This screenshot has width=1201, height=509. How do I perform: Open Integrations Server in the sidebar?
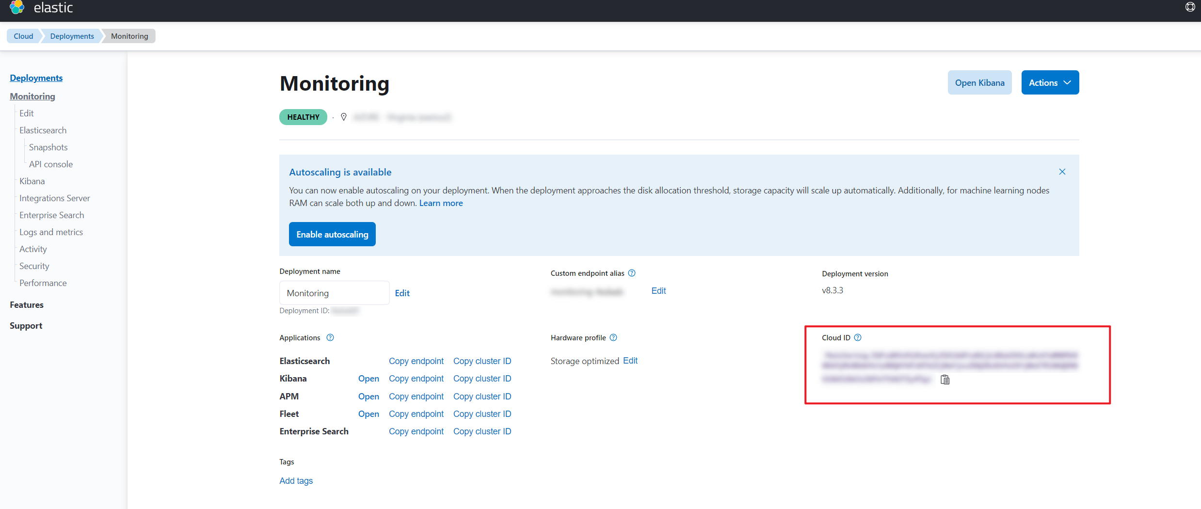pyautogui.click(x=55, y=198)
